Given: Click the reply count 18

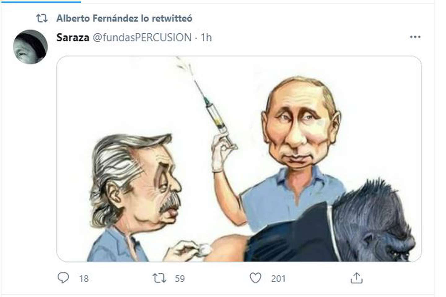Looking at the screenshot, I should (x=84, y=279).
